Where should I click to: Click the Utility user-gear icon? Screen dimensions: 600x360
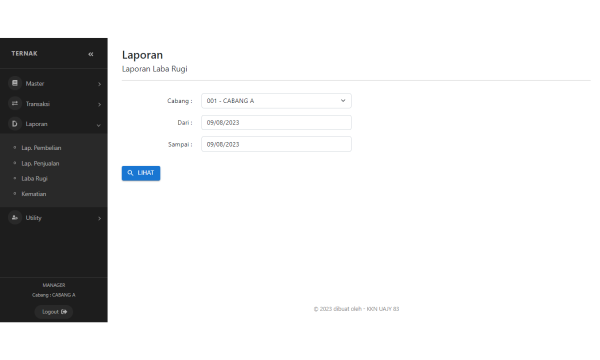pyautogui.click(x=15, y=217)
